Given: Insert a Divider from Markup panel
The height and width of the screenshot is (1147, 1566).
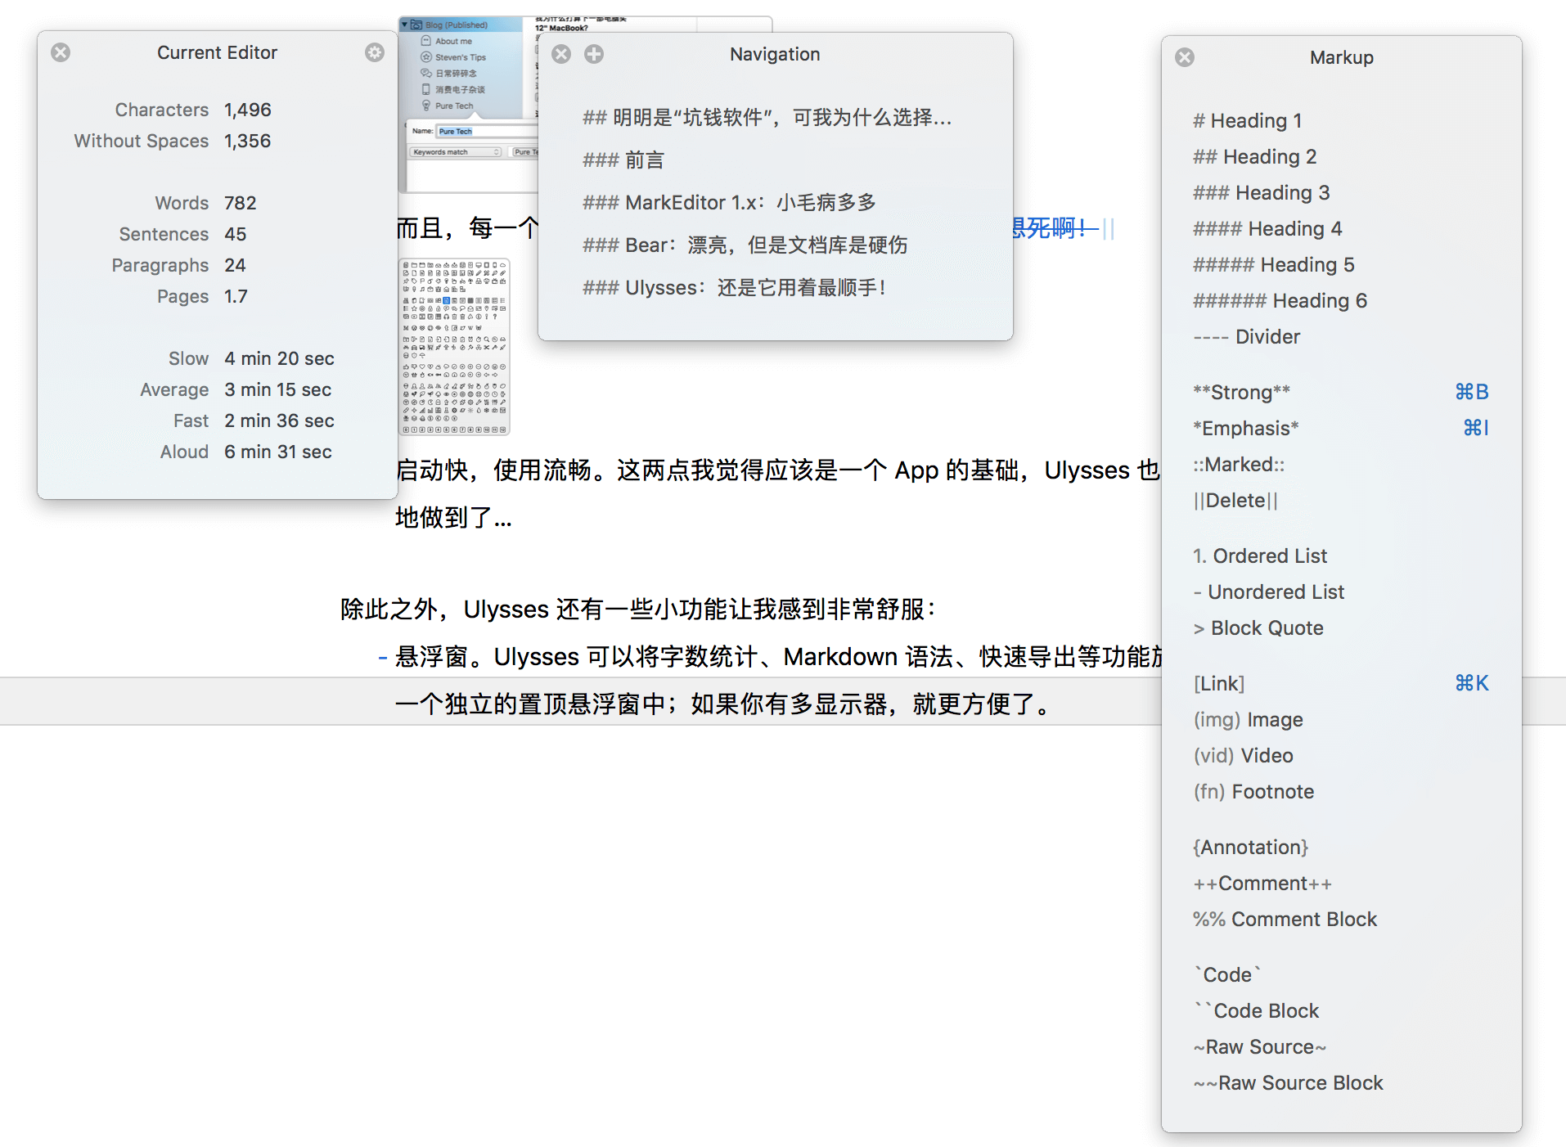Looking at the screenshot, I should [1247, 337].
